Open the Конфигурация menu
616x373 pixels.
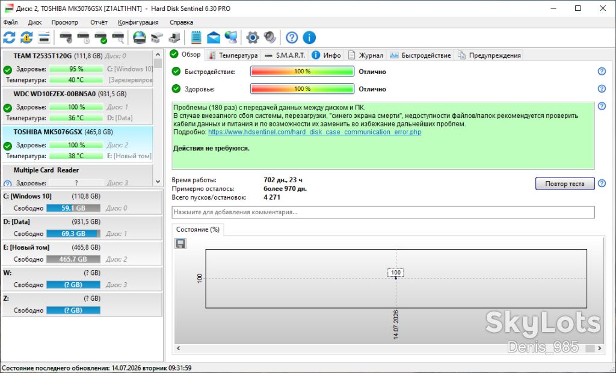pos(138,22)
